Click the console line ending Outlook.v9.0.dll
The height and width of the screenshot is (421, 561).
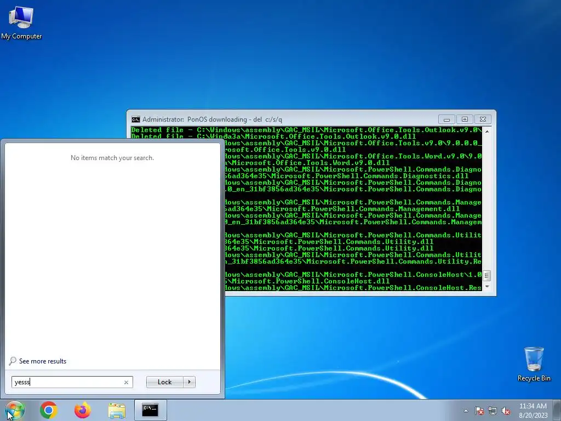(273, 136)
